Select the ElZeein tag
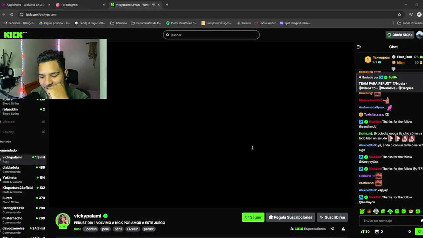Screen dimensions: 423x238 point(133,229)
